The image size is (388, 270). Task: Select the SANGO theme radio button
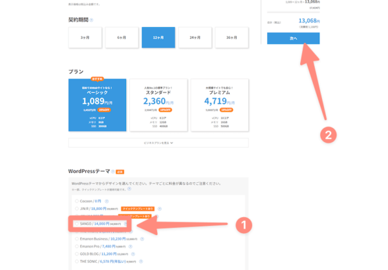(x=76, y=224)
